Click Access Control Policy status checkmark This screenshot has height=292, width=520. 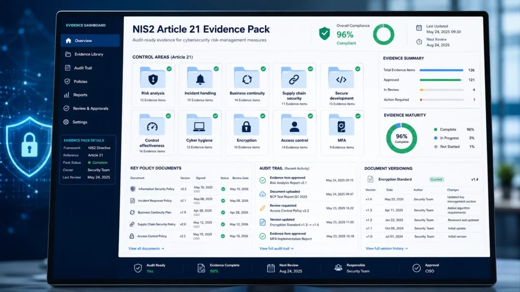[x=223, y=236]
